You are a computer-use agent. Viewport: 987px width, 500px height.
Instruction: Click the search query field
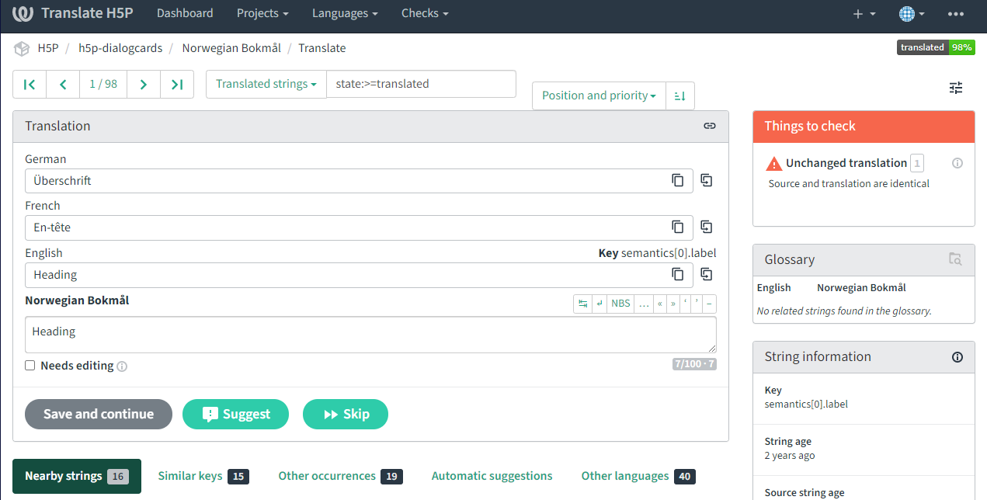(x=422, y=84)
